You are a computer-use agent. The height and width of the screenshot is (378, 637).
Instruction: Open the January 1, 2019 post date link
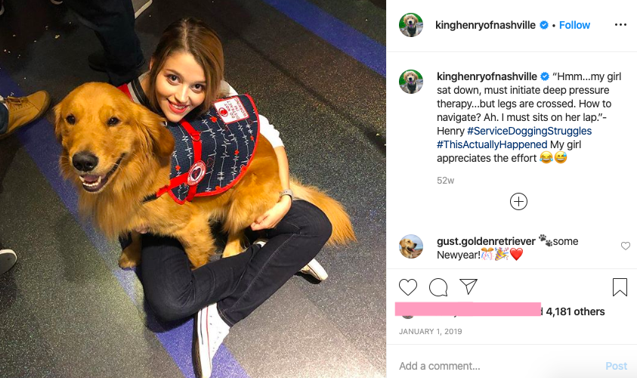(430, 332)
